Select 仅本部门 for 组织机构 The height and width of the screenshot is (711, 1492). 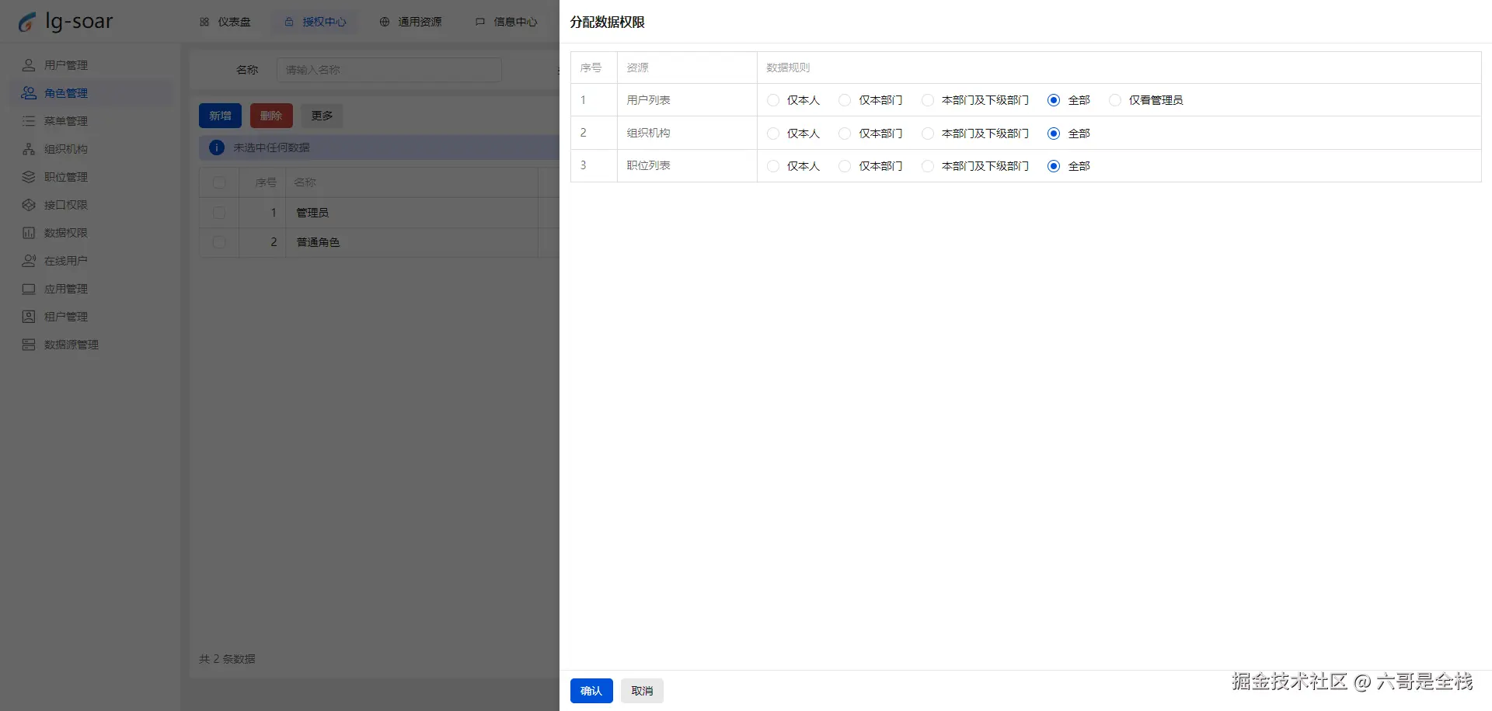click(x=845, y=134)
